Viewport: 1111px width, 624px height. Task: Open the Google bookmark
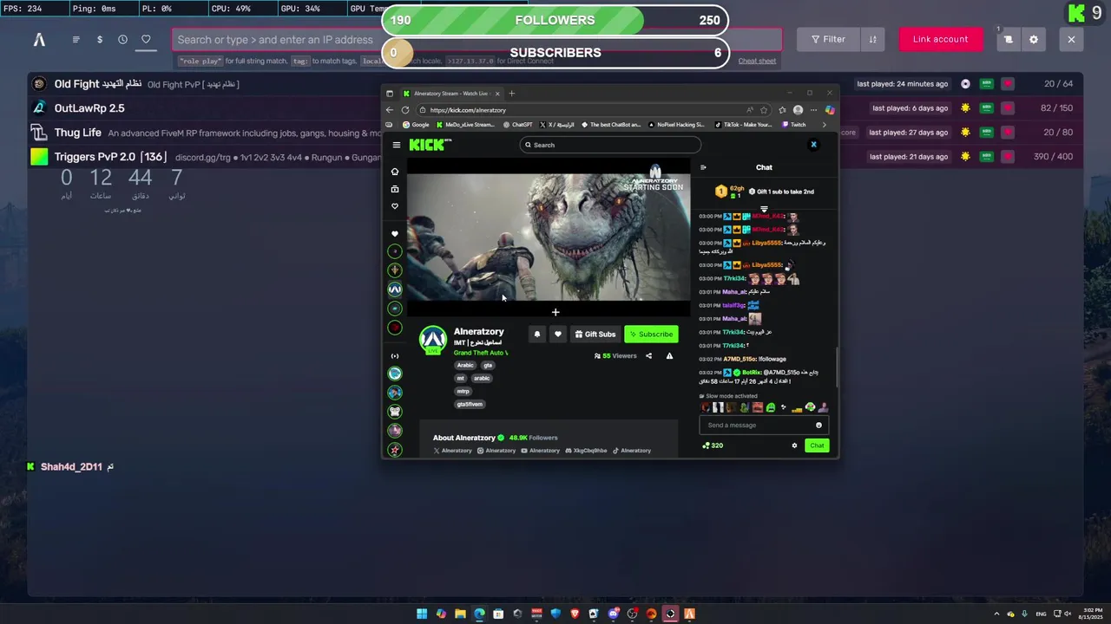tap(416, 125)
